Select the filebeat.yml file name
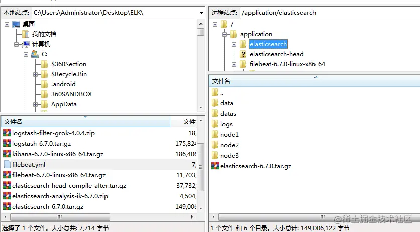The height and width of the screenshot is (232, 420). 29,165
